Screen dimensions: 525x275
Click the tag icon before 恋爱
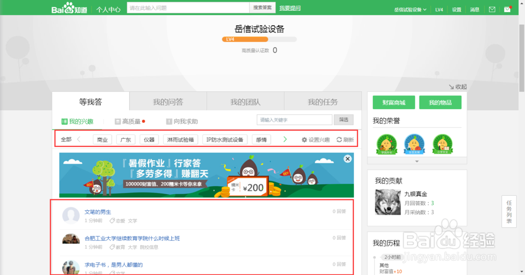tap(112, 221)
